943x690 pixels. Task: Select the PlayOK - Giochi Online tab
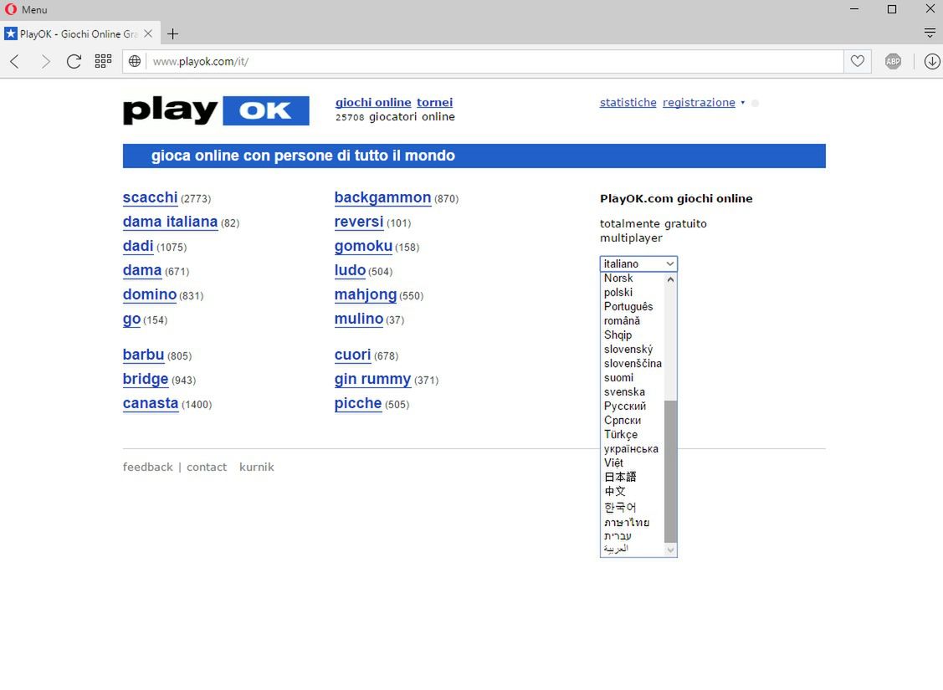click(79, 33)
